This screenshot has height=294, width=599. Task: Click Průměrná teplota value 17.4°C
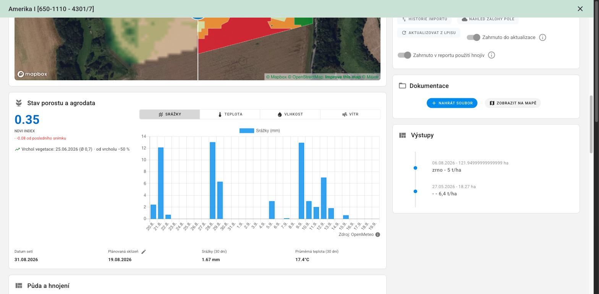302,260
